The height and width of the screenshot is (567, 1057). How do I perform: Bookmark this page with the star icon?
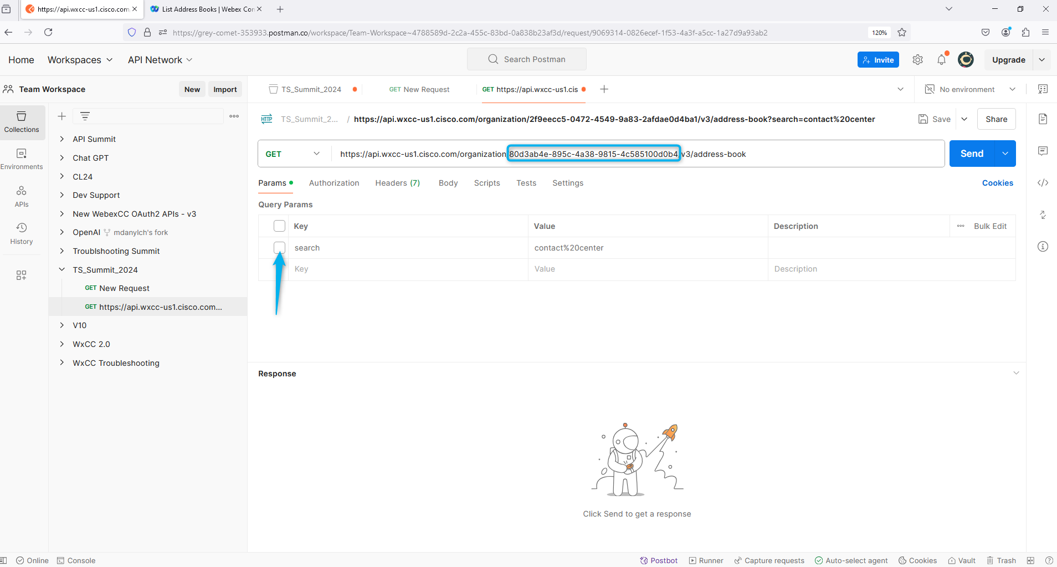pos(902,32)
